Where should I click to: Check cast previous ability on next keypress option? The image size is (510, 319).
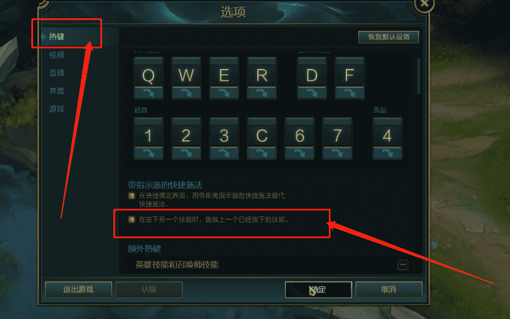tap(132, 219)
